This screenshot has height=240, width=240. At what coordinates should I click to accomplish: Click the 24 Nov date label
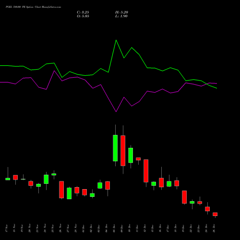click(x=45, y=228)
